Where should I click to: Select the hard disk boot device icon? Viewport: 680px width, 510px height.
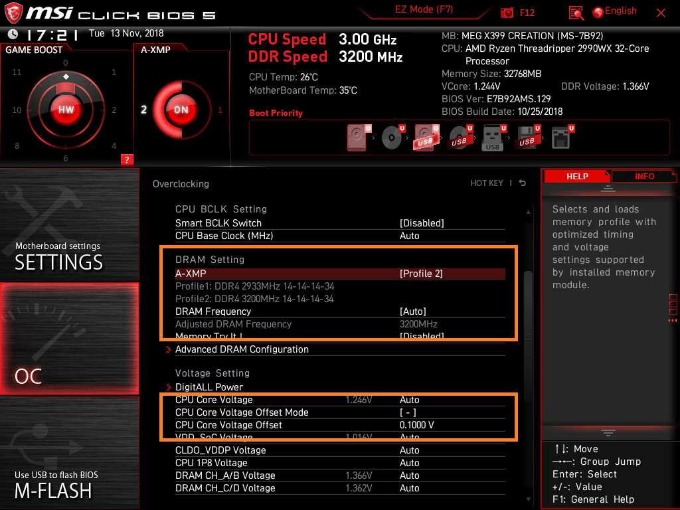click(359, 137)
